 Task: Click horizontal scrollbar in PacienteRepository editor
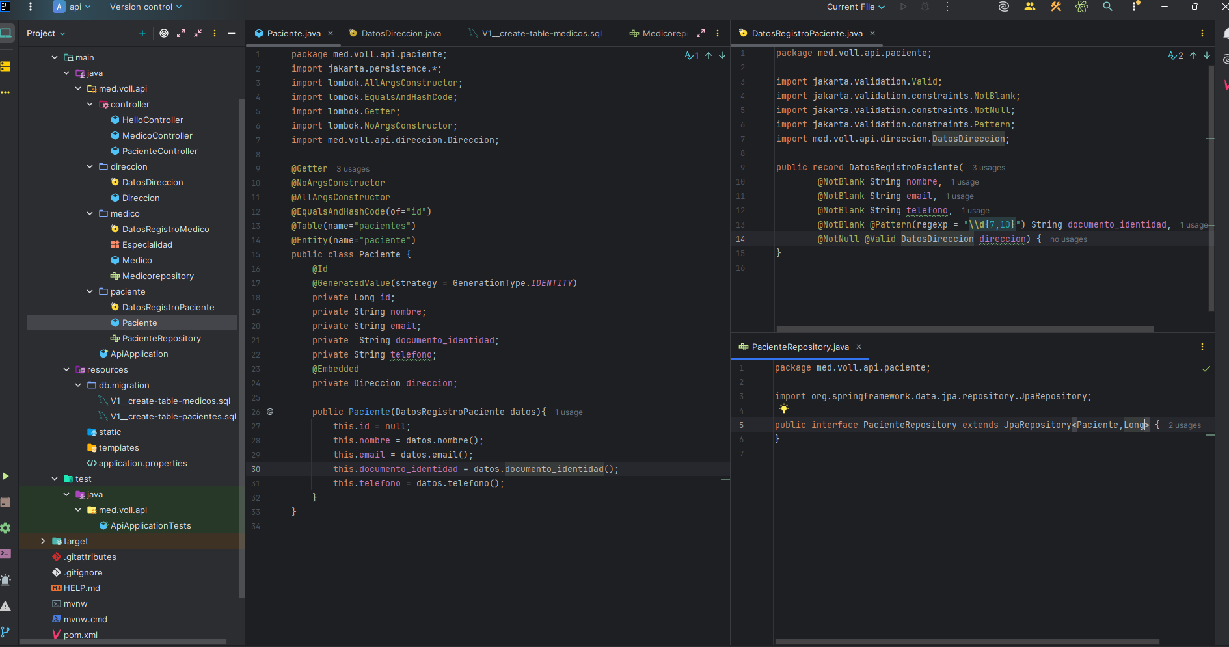[x=967, y=642]
